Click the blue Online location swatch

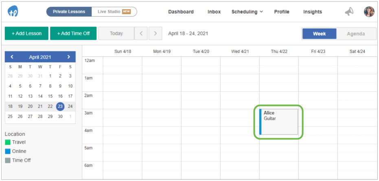pyautogui.click(x=8, y=151)
